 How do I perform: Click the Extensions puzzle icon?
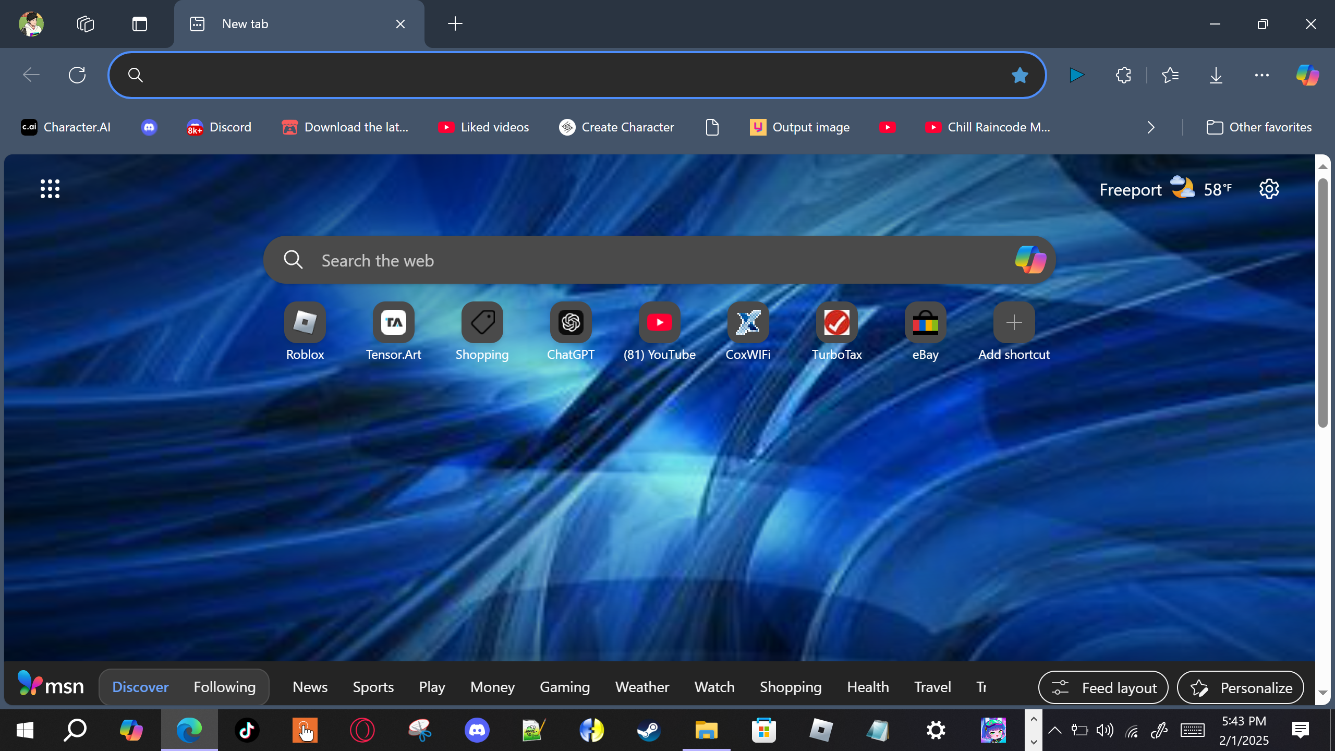point(1123,75)
